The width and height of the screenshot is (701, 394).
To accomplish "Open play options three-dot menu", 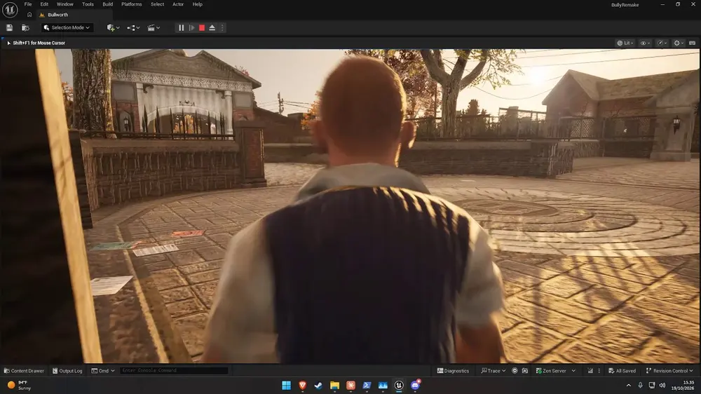I will [222, 28].
